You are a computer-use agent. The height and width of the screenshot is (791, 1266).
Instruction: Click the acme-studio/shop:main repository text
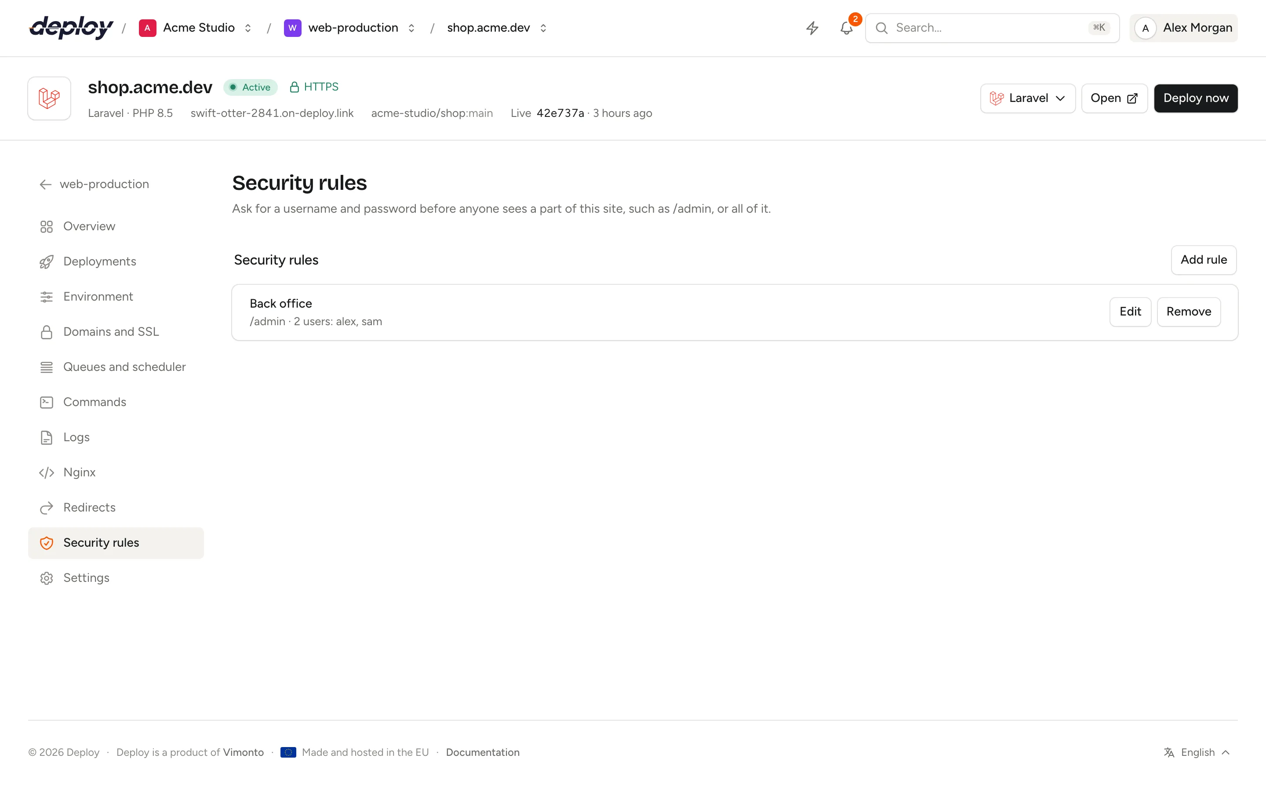[x=432, y=113]
